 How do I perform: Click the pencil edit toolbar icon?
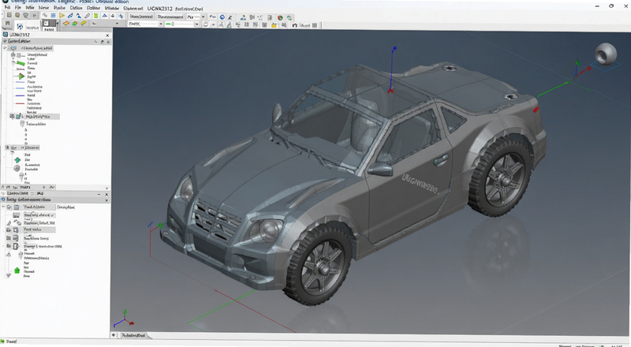click(87, 16)
